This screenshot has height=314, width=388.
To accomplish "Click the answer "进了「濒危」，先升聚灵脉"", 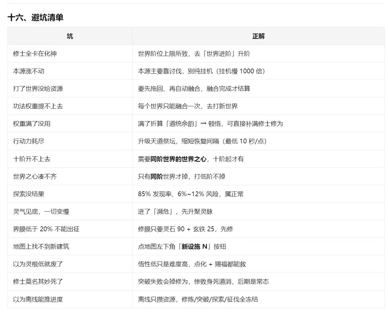I will [x=175, y=212].
